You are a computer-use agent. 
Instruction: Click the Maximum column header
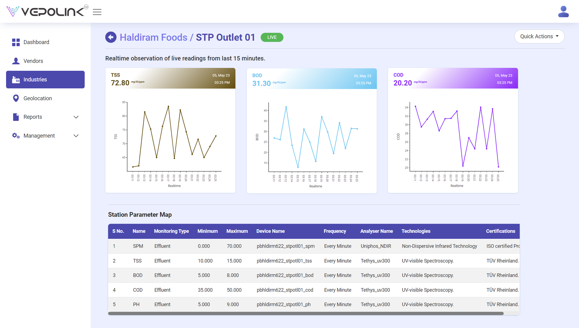coord(237,231)
